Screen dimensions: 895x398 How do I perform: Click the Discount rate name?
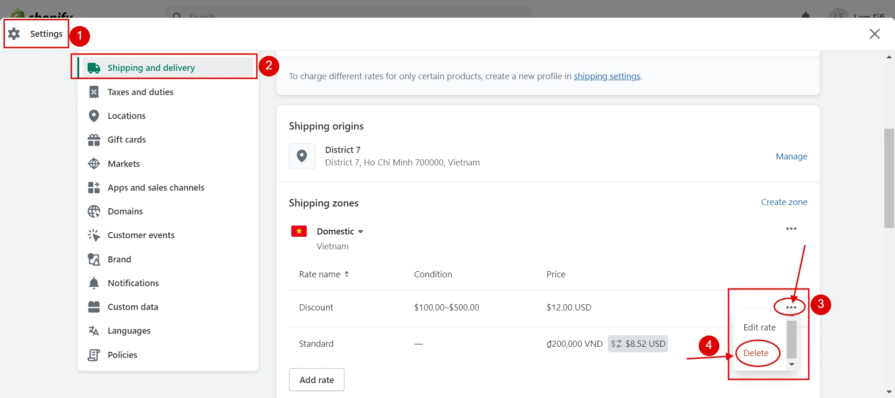coord(316,308)
